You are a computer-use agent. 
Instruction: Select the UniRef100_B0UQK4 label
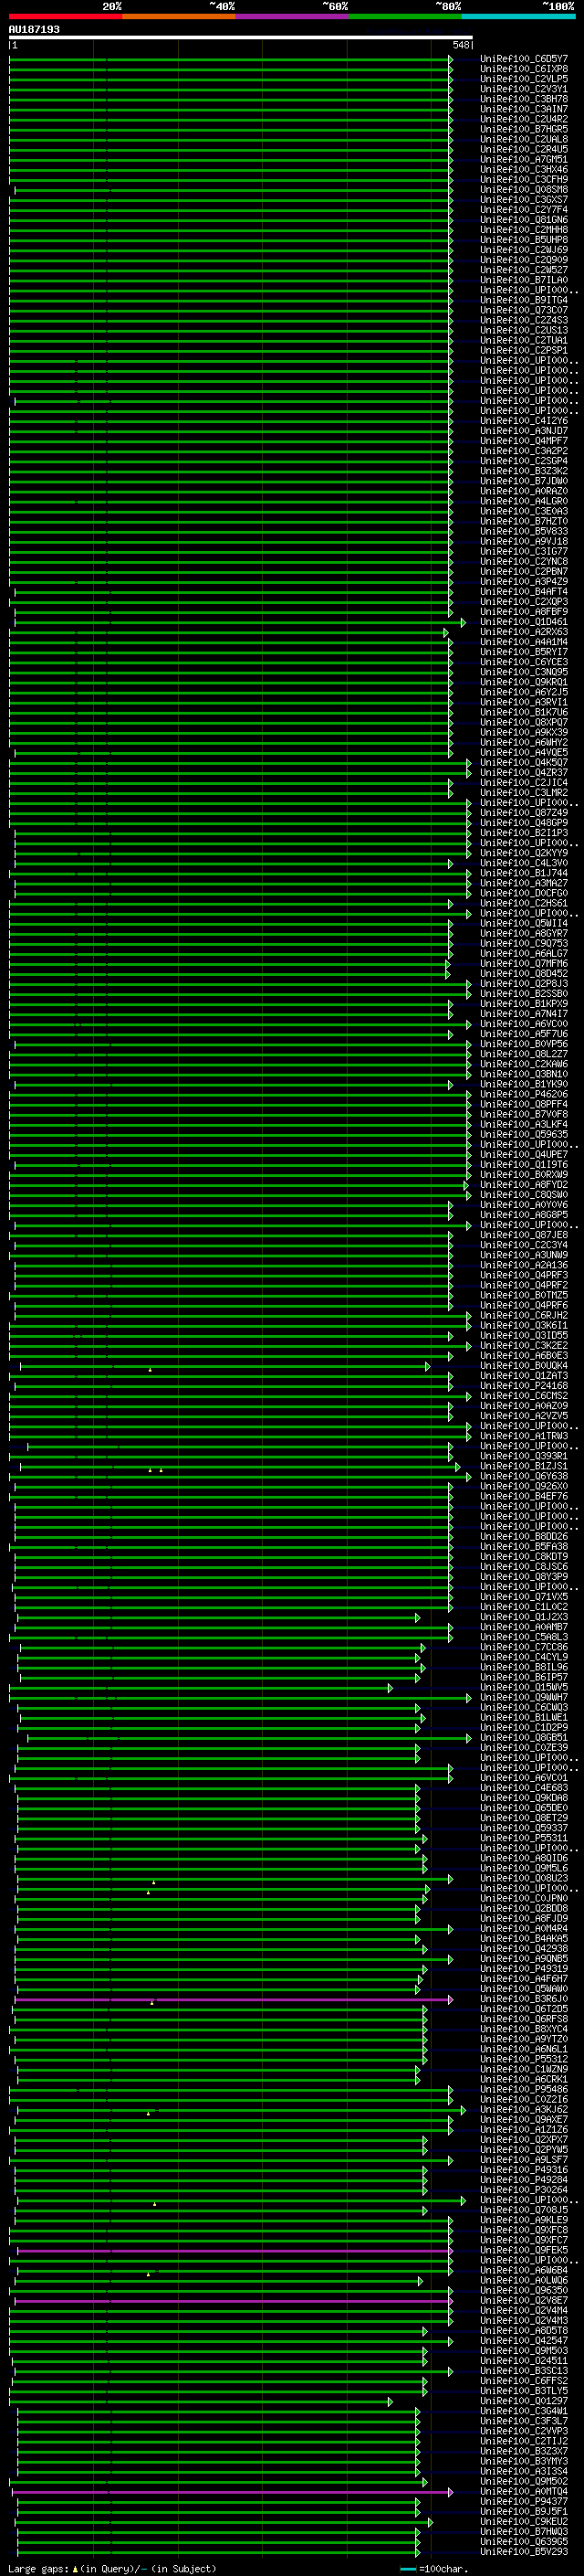pyautogui.click(x=524, y=1365)
